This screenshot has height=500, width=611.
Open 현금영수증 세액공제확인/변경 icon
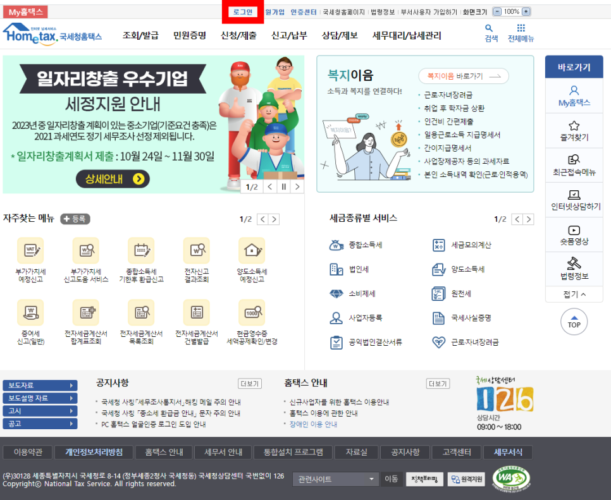[252, 312]
